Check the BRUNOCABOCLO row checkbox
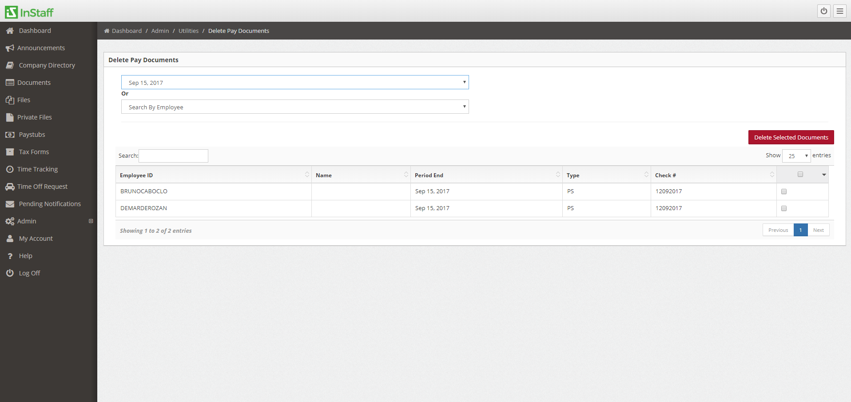Viewport: 851px width, 402px height. point(783,191)
